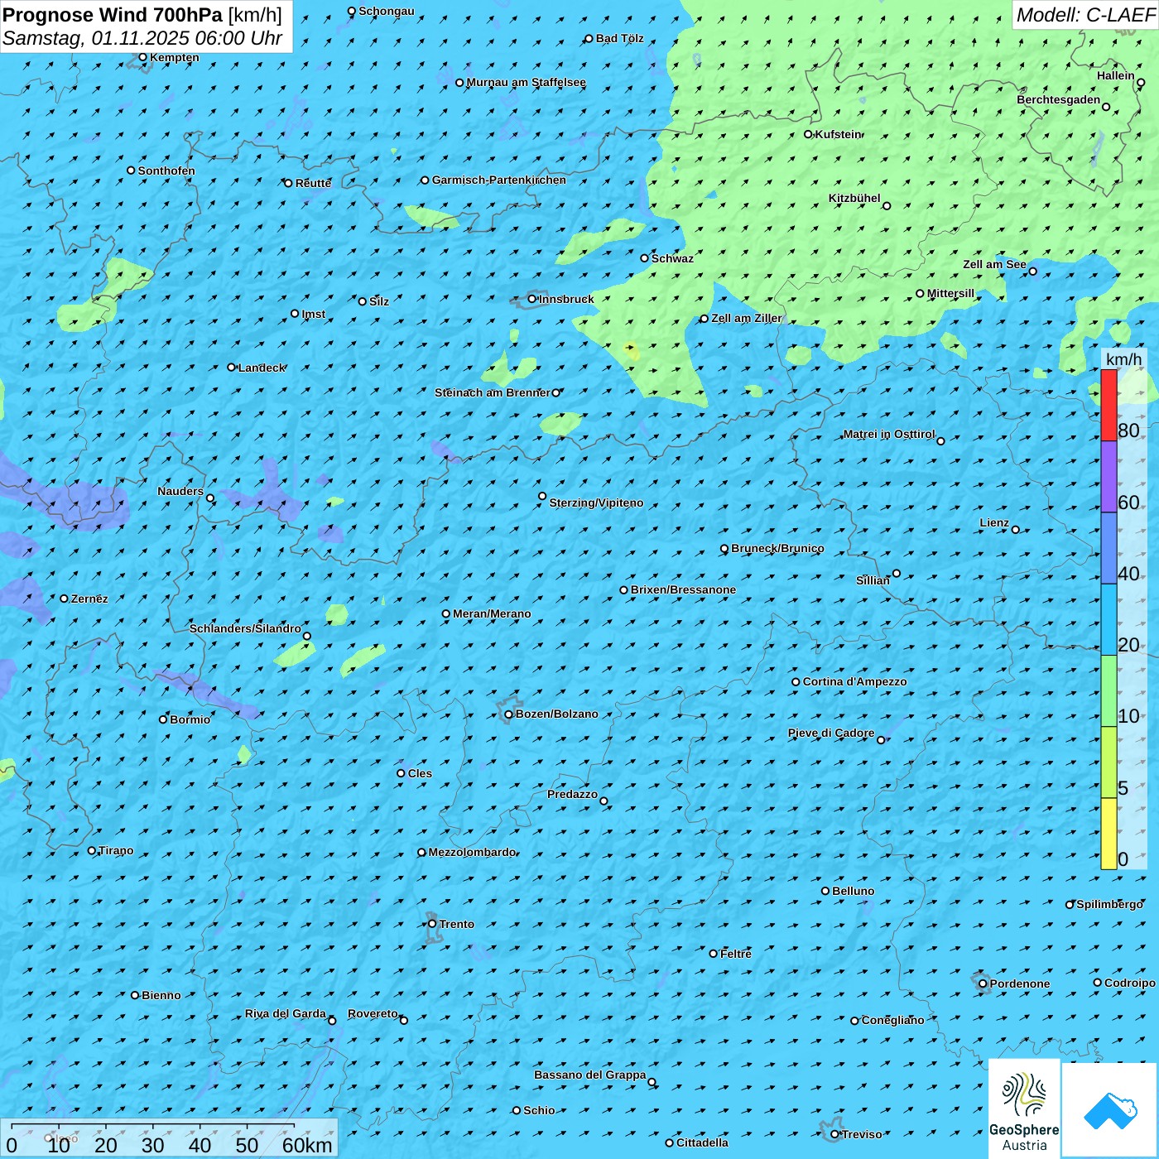The image size is (1159, 1159).
Task: Click the 'Pieve di Cadore' label
Action: click(831, 733)
